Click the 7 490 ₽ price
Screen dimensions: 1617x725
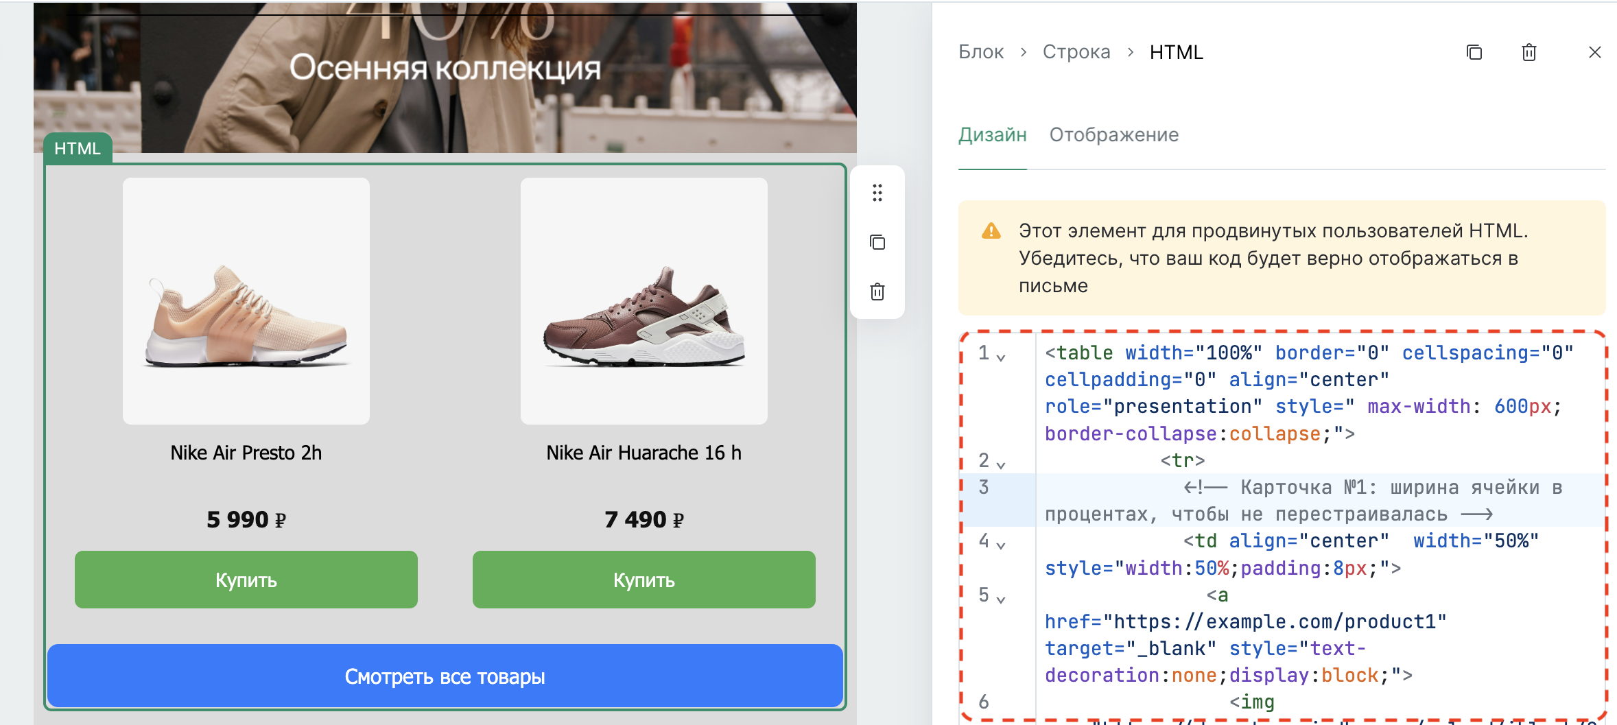[644, 519]
